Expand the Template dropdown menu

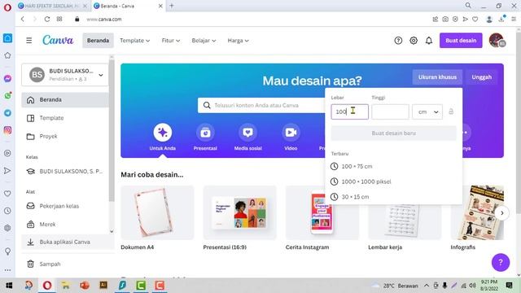click(134, 41)
